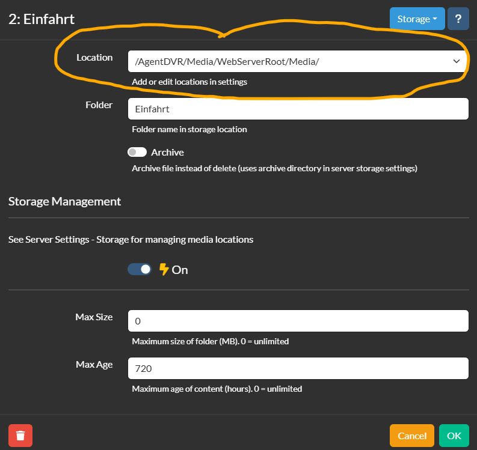
Task: Click the red trash delete icon
Action: point(20,436)
